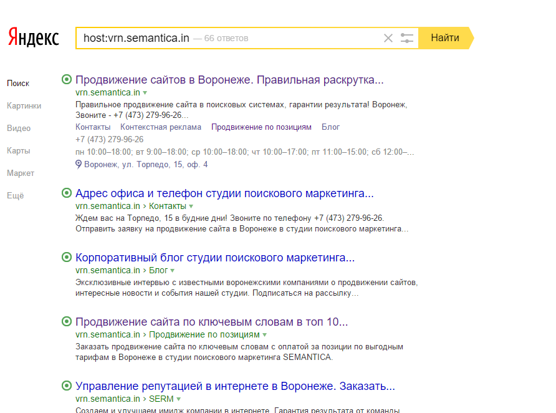Click green circle icon beside SERM result
The width and height of the screenshot is (556, 413).
67,386
